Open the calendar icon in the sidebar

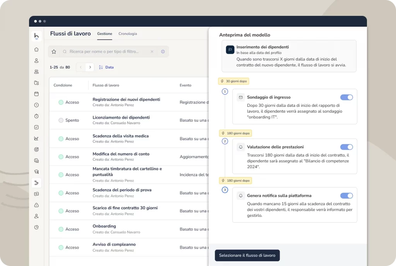click(x=36, y=94)
